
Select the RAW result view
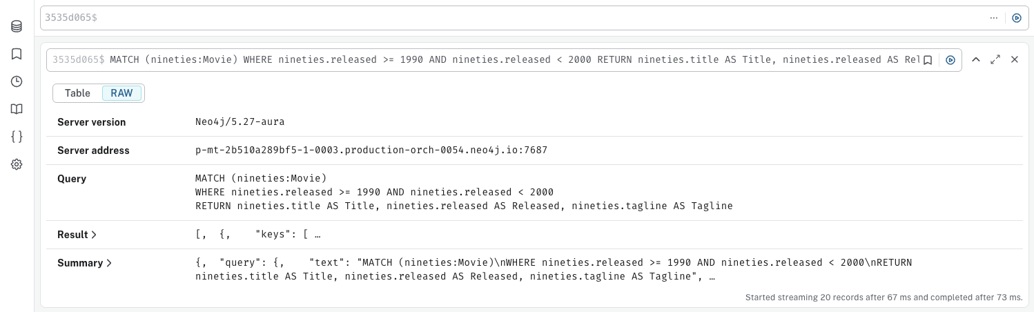(x=121, y=93)
